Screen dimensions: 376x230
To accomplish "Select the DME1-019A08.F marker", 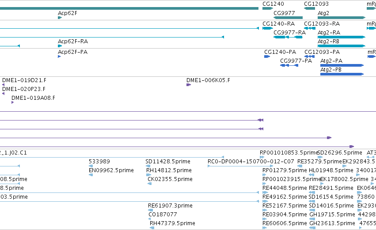I will click(x=12, y=102).
